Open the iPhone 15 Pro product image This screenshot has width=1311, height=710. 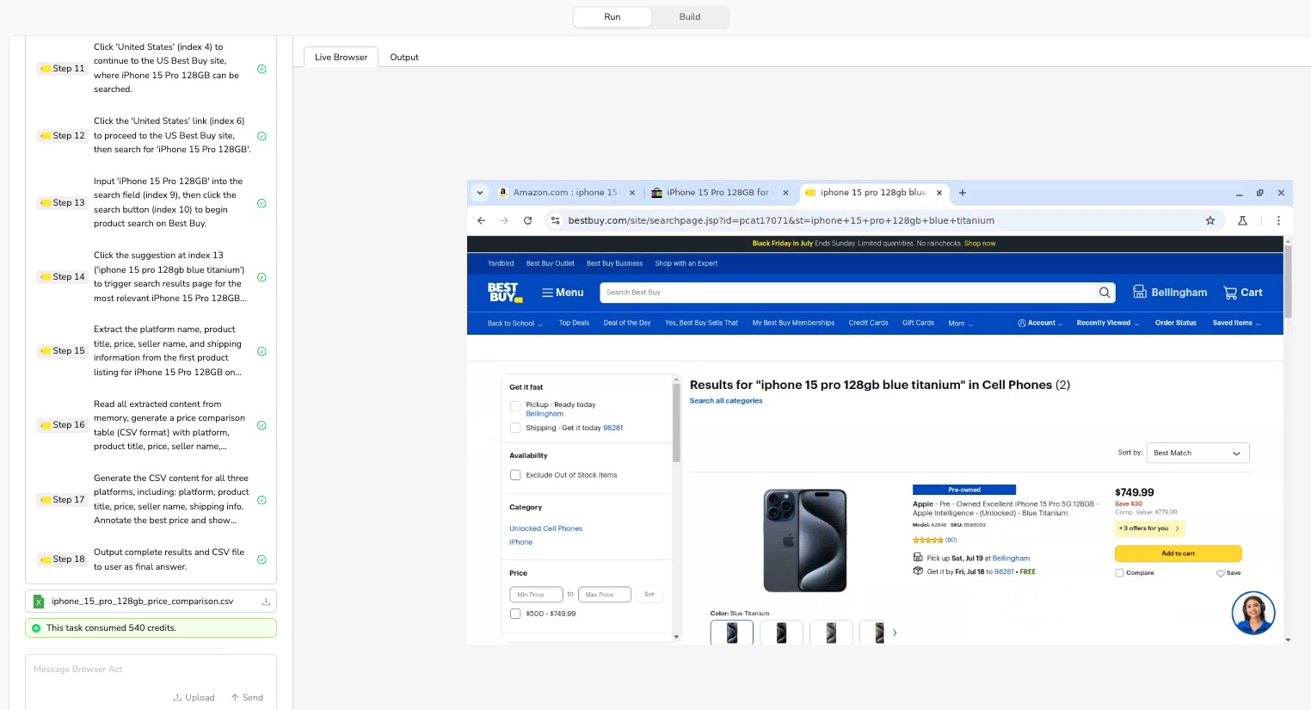(805, 540)
